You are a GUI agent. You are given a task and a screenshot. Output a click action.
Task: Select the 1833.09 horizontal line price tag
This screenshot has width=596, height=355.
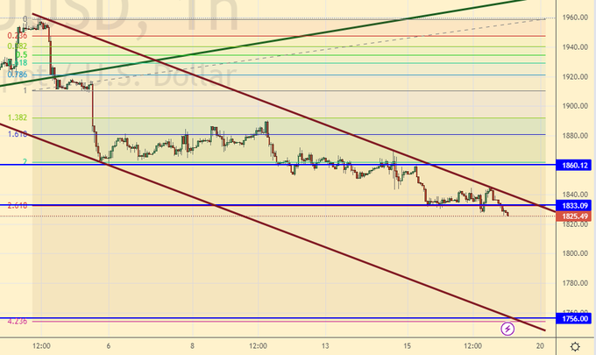click(575, 205)
